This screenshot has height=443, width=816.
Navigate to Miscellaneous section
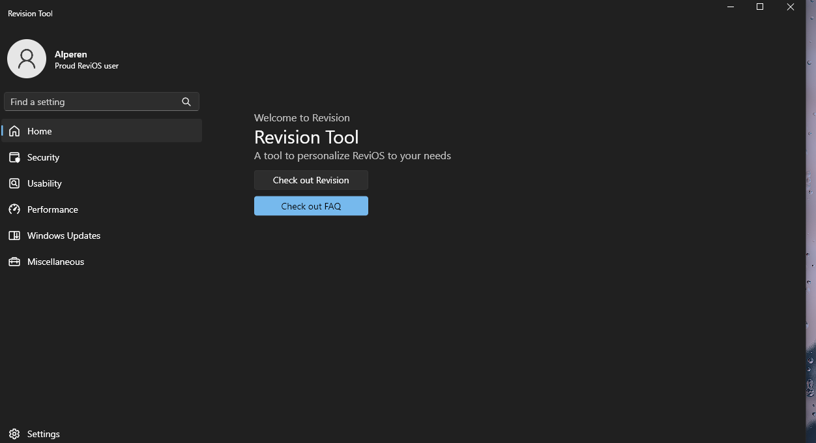(102, 262)
